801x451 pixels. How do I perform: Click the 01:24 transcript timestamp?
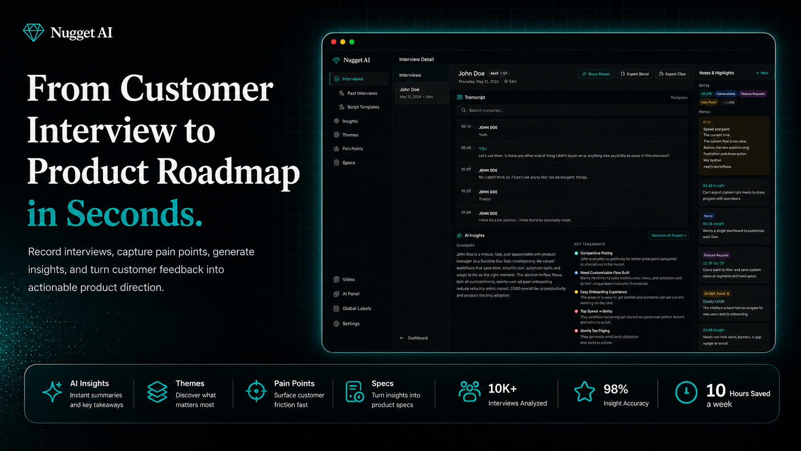click(466, 212)
